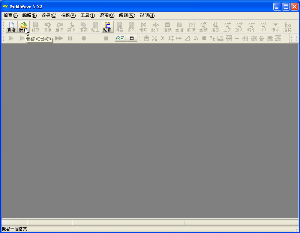Open the 選項 (Options) menu
The height and width of the screenshot is (233, 300).
(107, 15)
